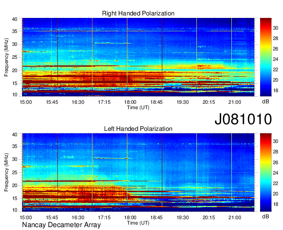This screenshot has height=230, width=283.
Task: Click the 18:00 time tick under Right Handed plot
Action: (130, 102)
